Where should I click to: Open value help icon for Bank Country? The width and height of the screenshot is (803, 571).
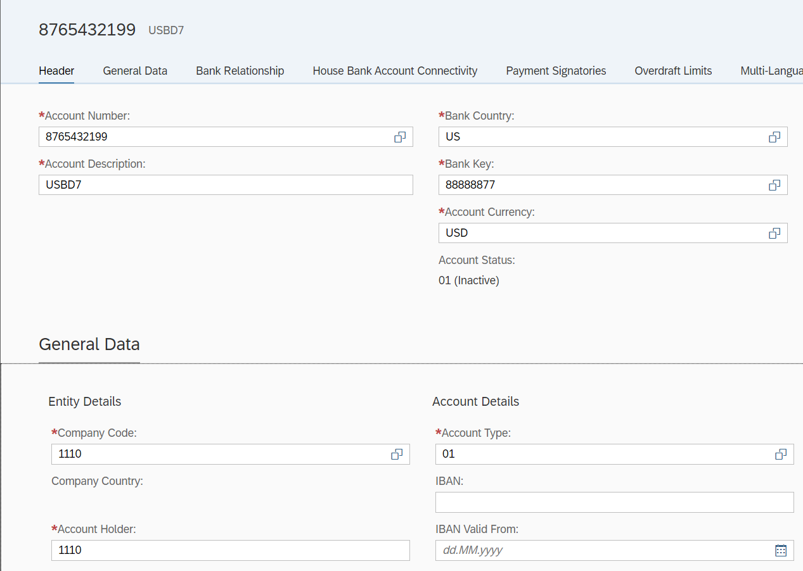click(x=774, y=137)
